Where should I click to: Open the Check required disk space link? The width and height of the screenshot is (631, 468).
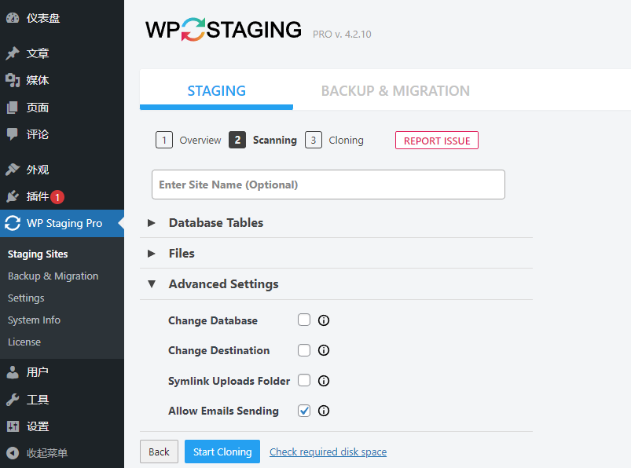pyautogui.click(x=328, y=452)
